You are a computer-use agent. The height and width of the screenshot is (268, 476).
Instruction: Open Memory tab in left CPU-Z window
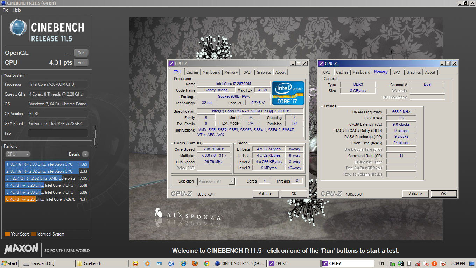[x=231, y=72]
